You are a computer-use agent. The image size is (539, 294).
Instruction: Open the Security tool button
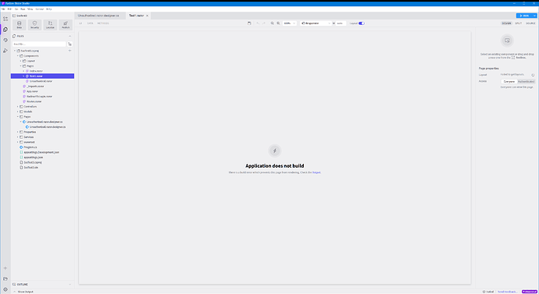(34, 25)
